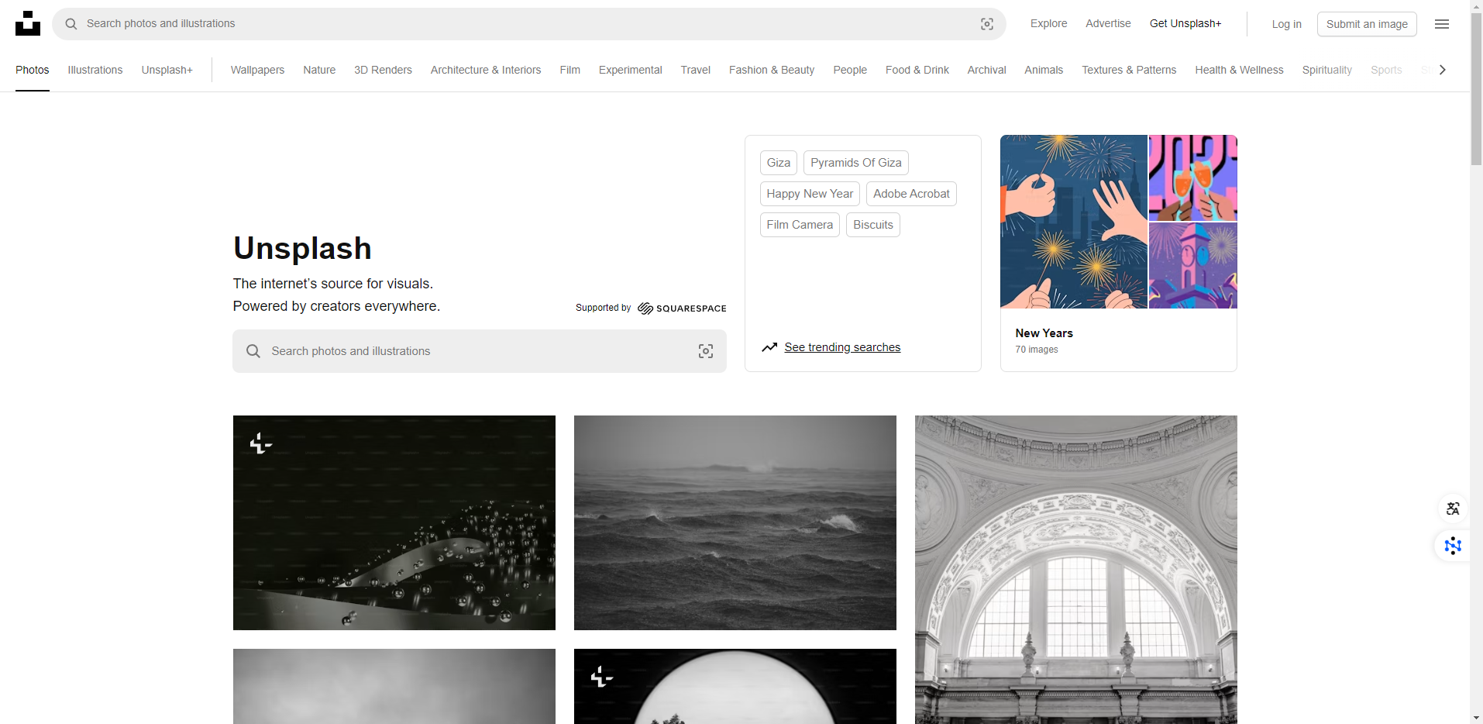This screenshot has width=1483, height=724.
Task: Click the Submit an image button
Action: pyautogui.click(x=1367, y=24)
